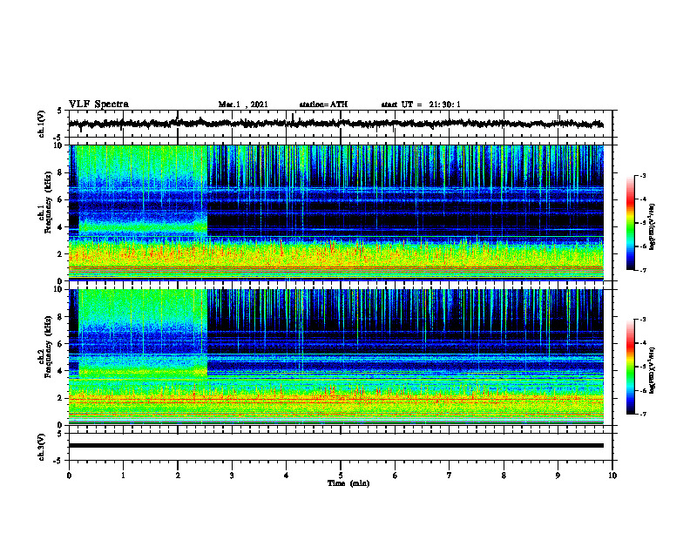Click the 'Time (min)' axis title

[x=348, y=483]
